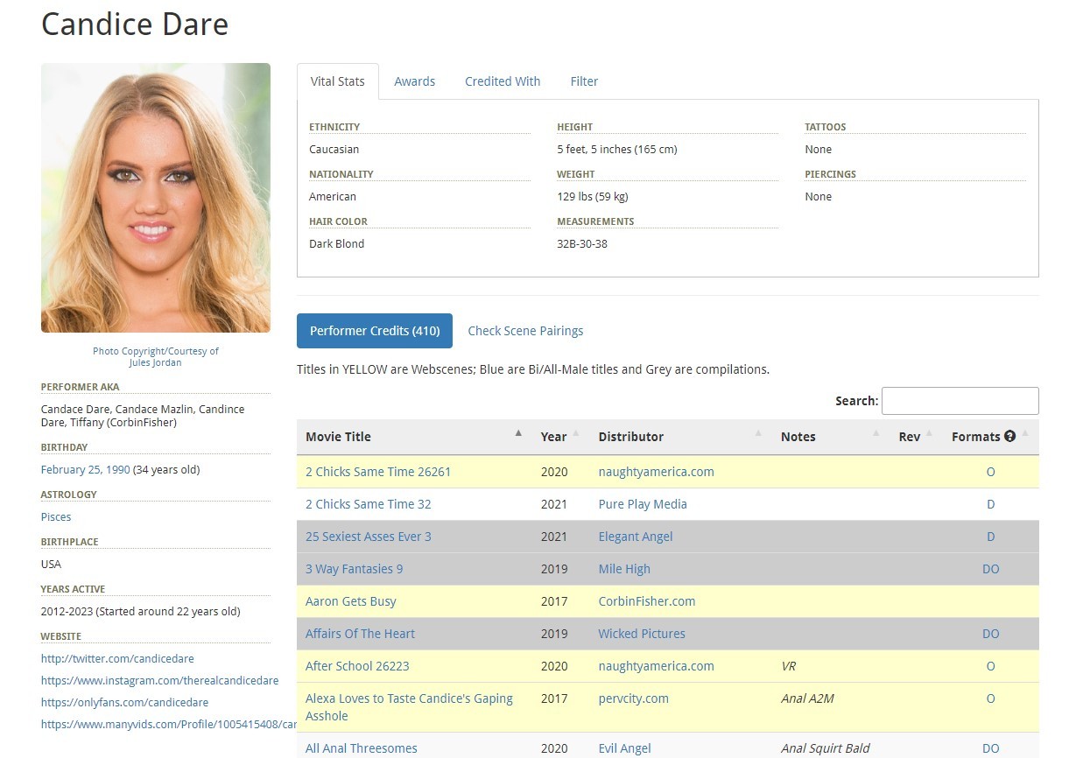The height and width of the screenshot is (758, 1069).
Task: Open the CorbinFisher.com distributor link
Action: (x=647, y=601)
